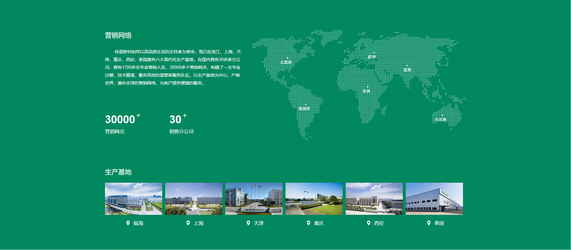
Task: Click the 30000+ 营销网点 statistic
Action: [122, 123]
